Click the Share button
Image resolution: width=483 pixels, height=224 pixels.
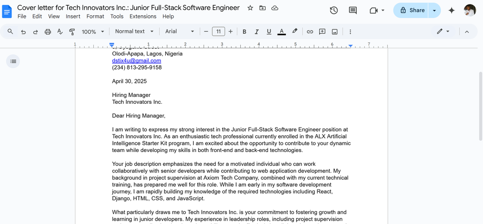(x=412, y=10)
